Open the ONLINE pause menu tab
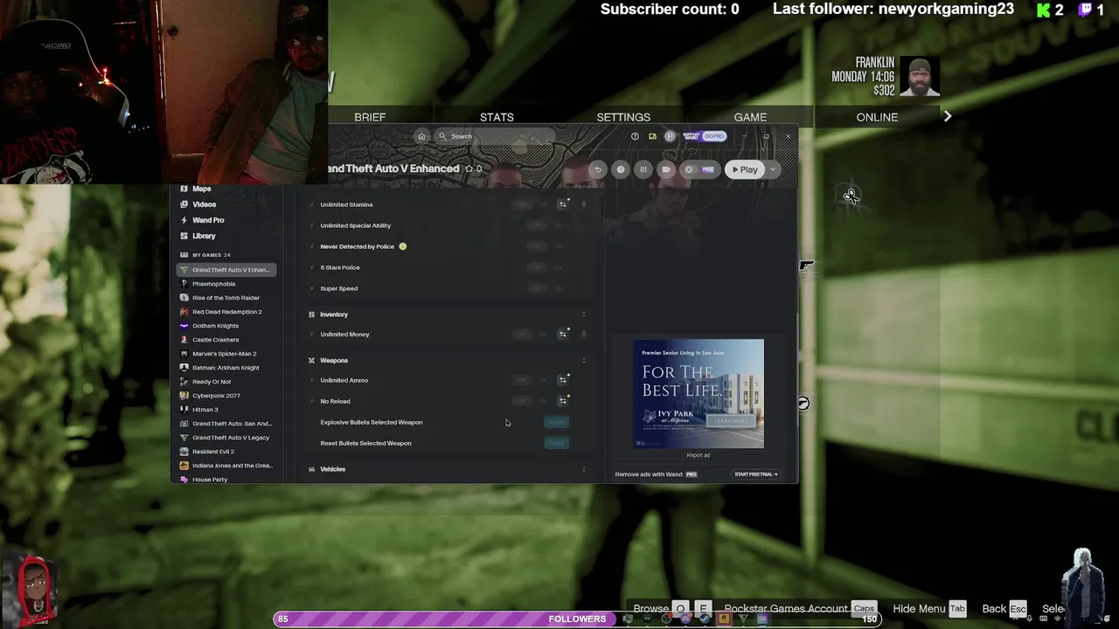Viewport: 1119px width, 629px height. pos(877,117)
